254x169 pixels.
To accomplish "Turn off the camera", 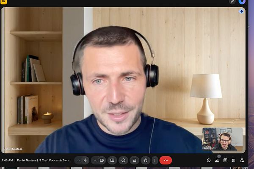I will click(102, 160).
